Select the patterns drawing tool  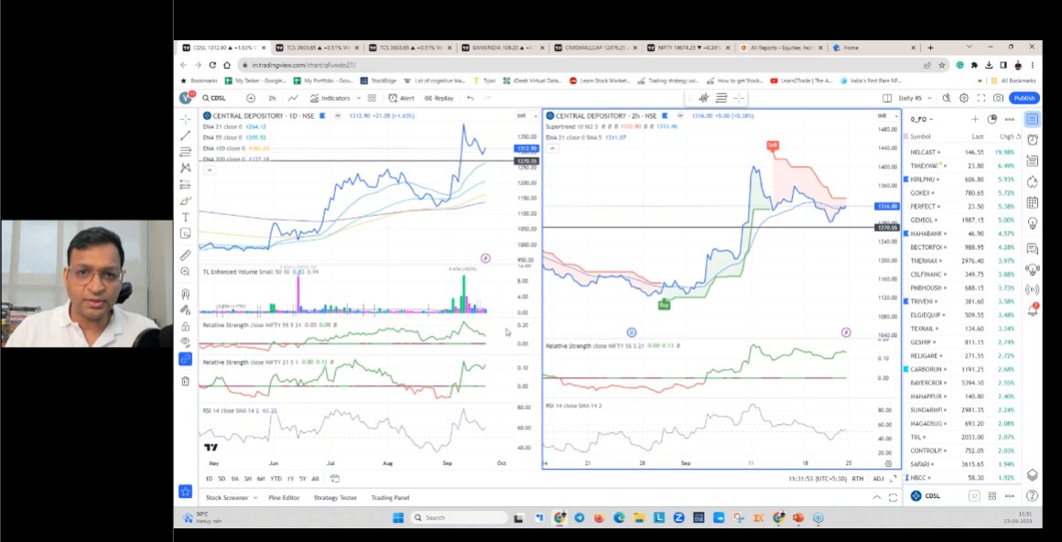186,168
